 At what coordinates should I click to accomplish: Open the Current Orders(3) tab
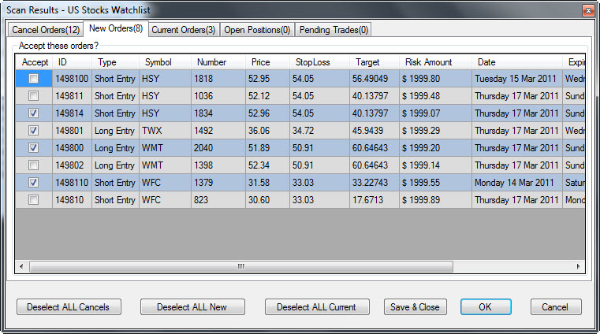pos(183,30)
